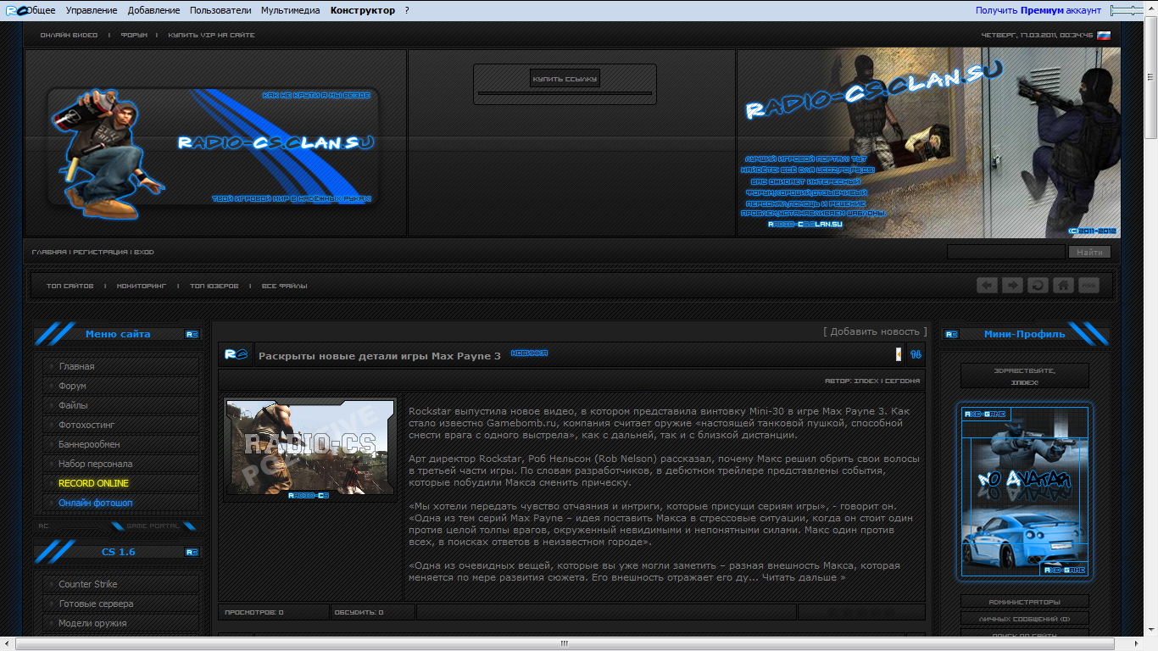Screen dimensions: 1158x651
Task: Click the Получить Премиум аккаунт link
Action: pos(1038,10)
